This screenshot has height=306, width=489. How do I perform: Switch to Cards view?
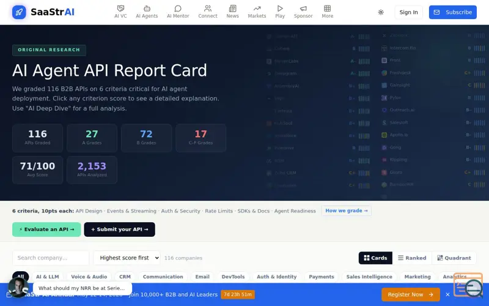(375, 258)
